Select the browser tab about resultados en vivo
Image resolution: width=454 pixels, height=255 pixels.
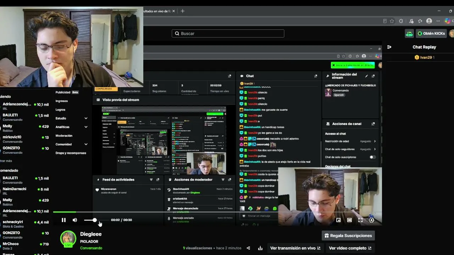[157, 11]
